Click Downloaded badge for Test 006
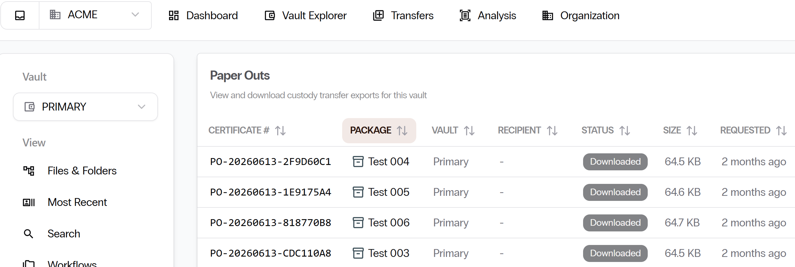 (615, 223)
